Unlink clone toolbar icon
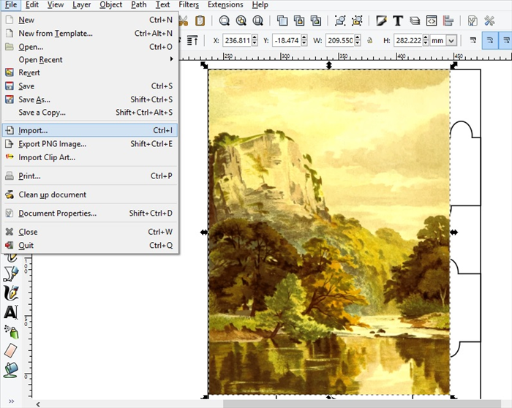The height and width of the screenshot is (408, 512). 316,21
